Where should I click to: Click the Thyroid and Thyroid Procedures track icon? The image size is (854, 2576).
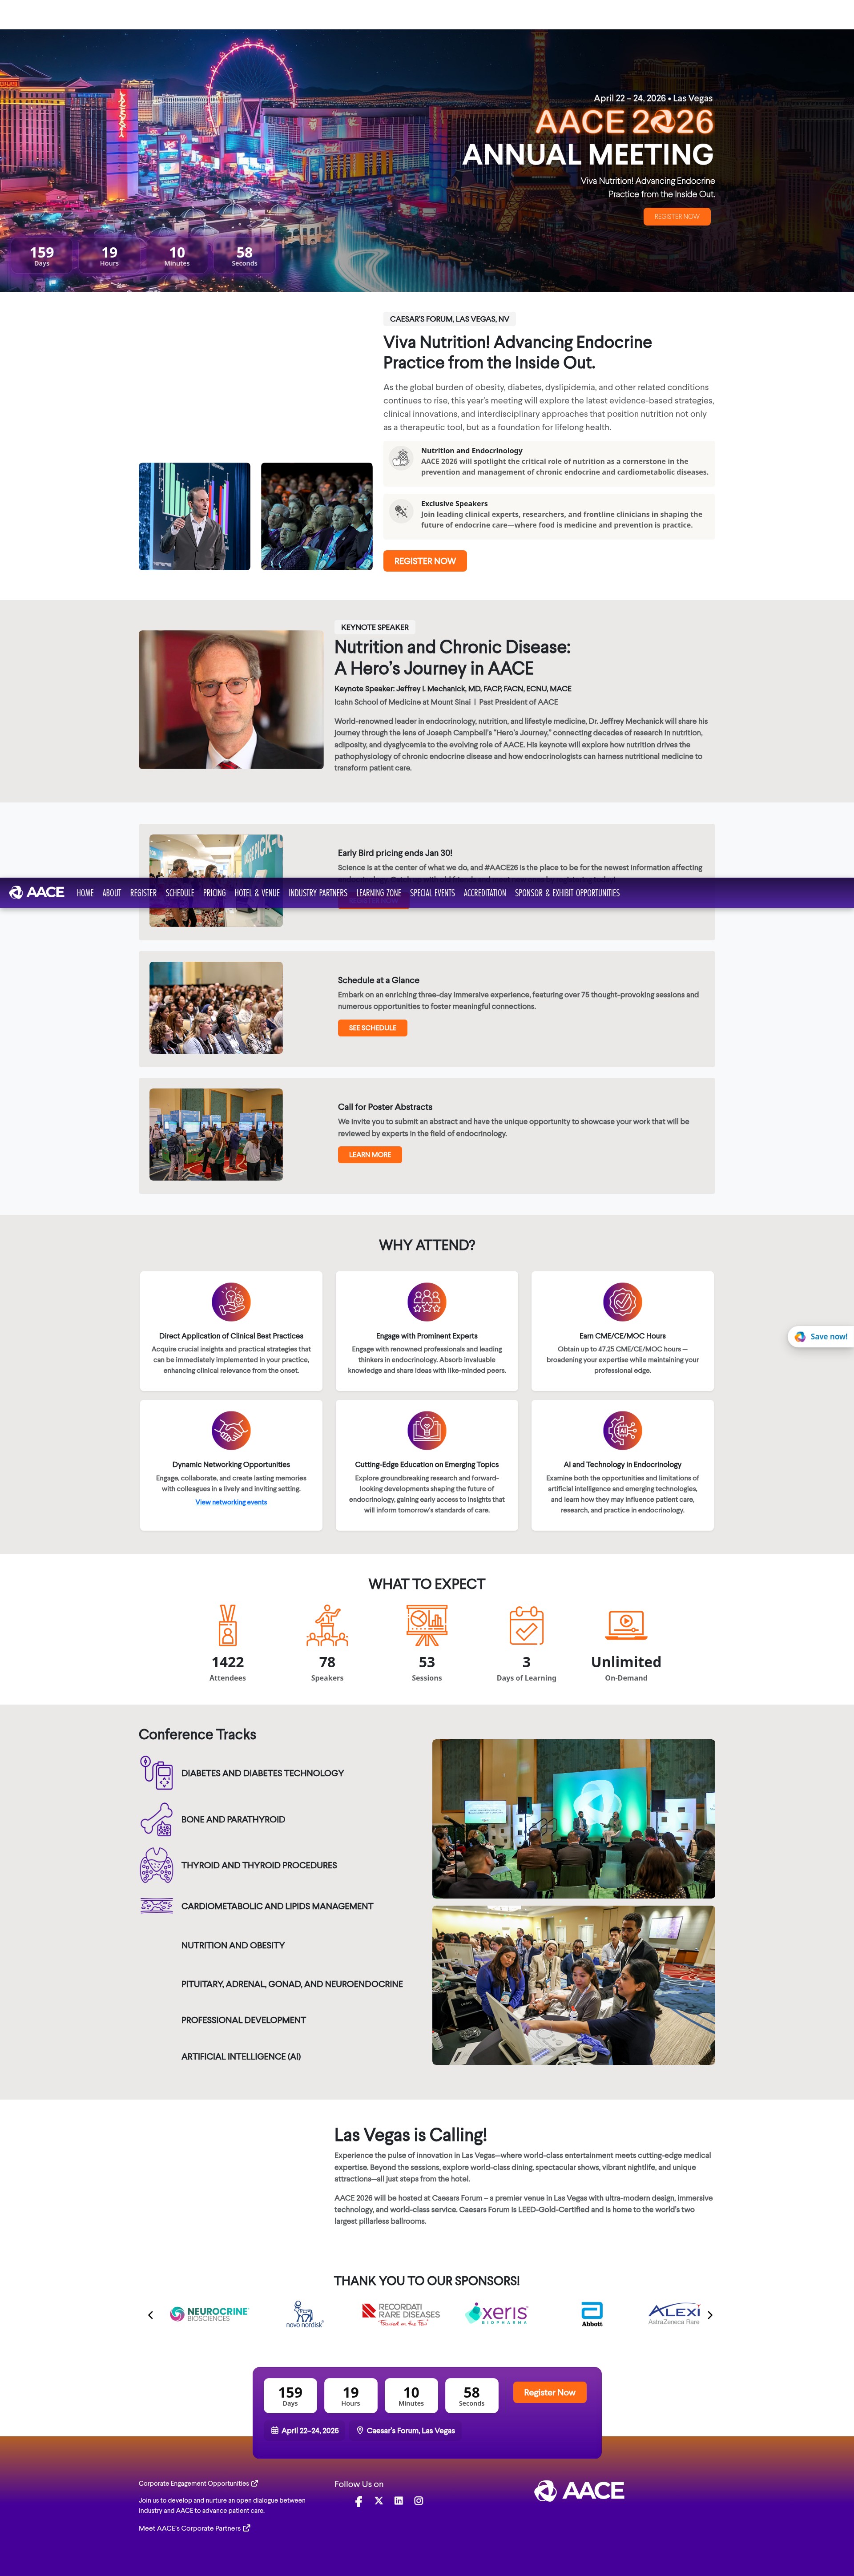tap(156, 1865)
